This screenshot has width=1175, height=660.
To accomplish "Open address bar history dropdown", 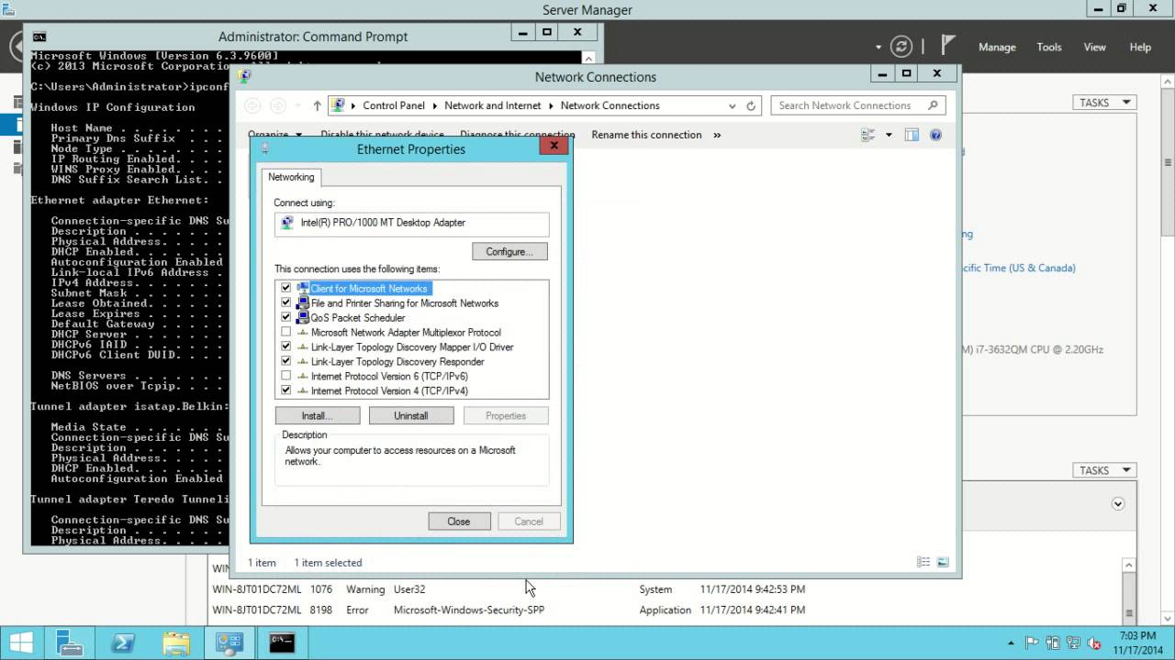I will (732, 105).
